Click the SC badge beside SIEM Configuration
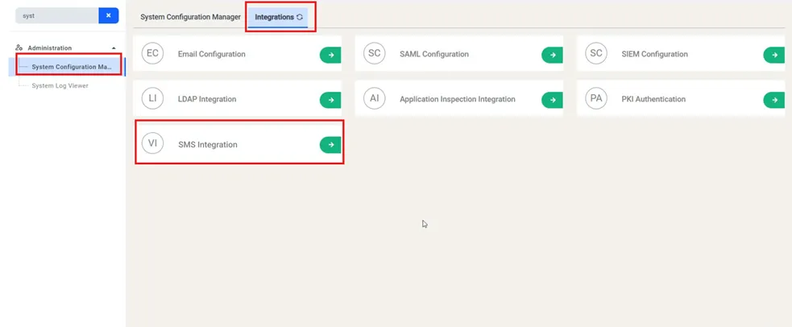792x327 pixels. coord(596,53)
